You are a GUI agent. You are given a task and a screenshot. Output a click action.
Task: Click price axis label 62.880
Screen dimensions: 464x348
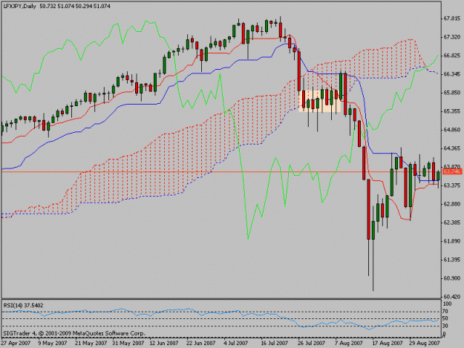[452, 204]
